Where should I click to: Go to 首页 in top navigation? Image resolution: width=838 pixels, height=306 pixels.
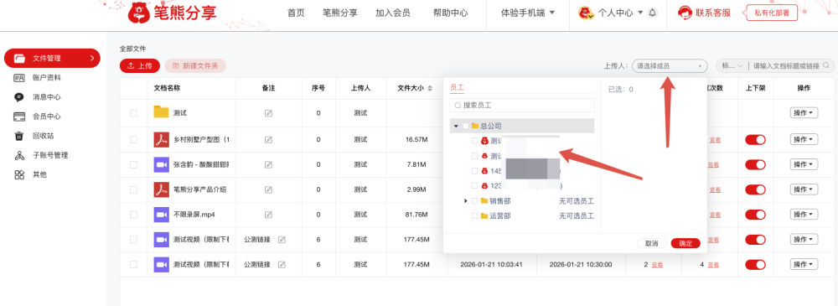pos(296,13)
